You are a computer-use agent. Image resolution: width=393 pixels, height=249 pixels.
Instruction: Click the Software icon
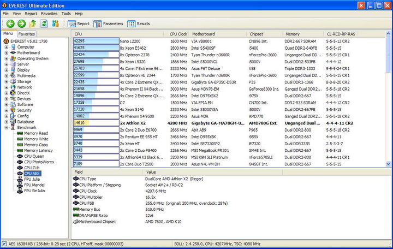(x=13, y=104)
